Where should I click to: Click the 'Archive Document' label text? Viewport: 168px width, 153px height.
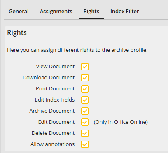pos(52,111)
